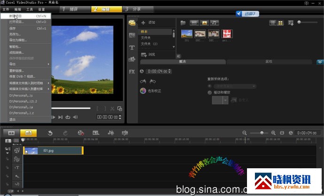Show music files in library filter
324x196 pixels.
coord(214,23)
